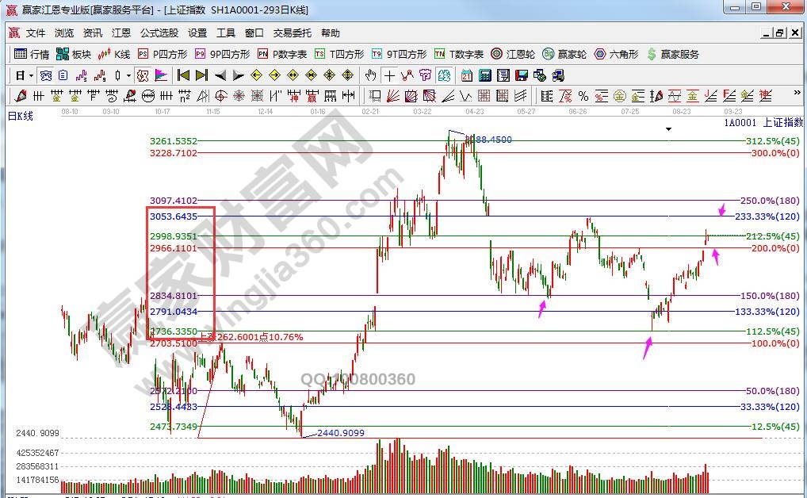Jump to first bar with the skip-to-start arrow

tap(183, 75)
